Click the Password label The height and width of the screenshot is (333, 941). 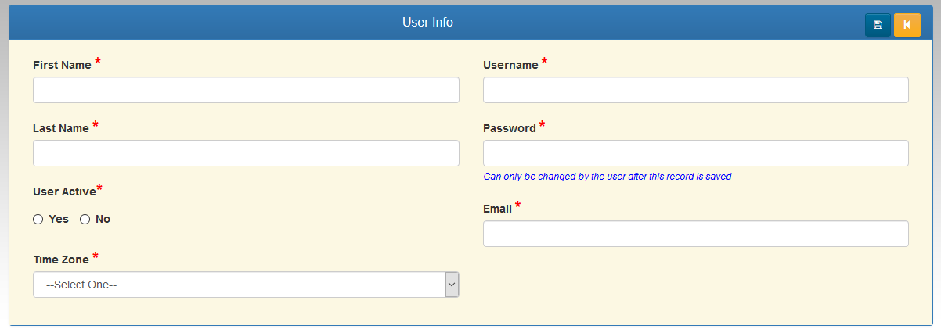pyautogui.click(x=510, y=128)
